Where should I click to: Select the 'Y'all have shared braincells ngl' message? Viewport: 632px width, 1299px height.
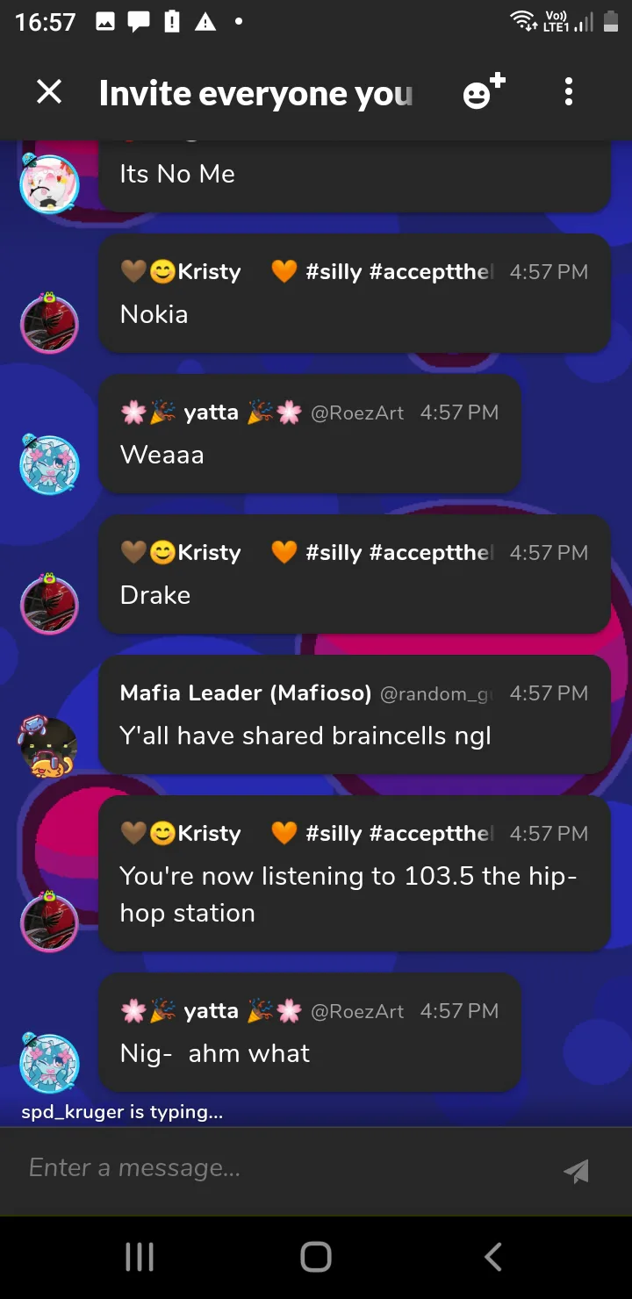pyautogui.click(x=305, y=736)
